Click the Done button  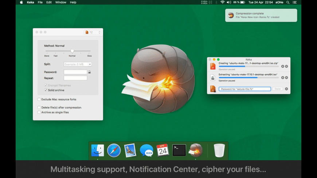278,89
